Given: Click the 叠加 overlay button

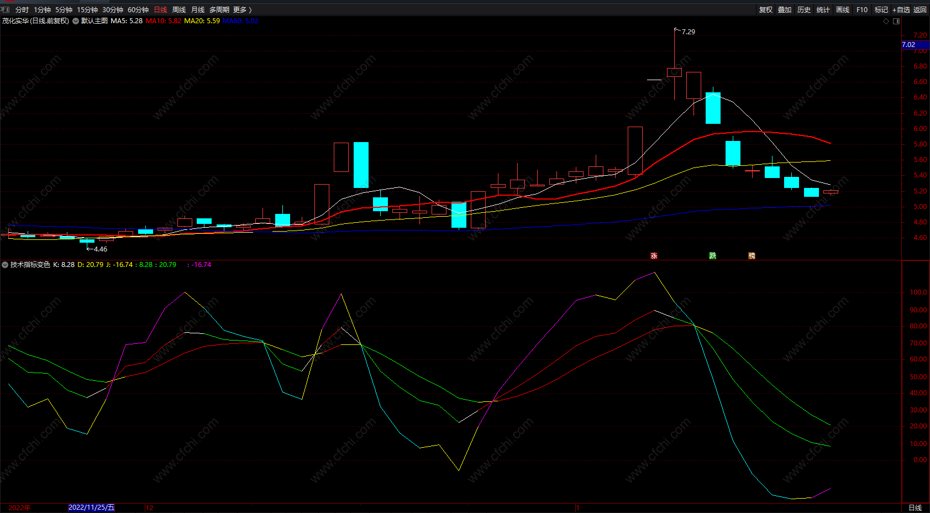Looking at the screenshot, I should (x=785, y=9).
